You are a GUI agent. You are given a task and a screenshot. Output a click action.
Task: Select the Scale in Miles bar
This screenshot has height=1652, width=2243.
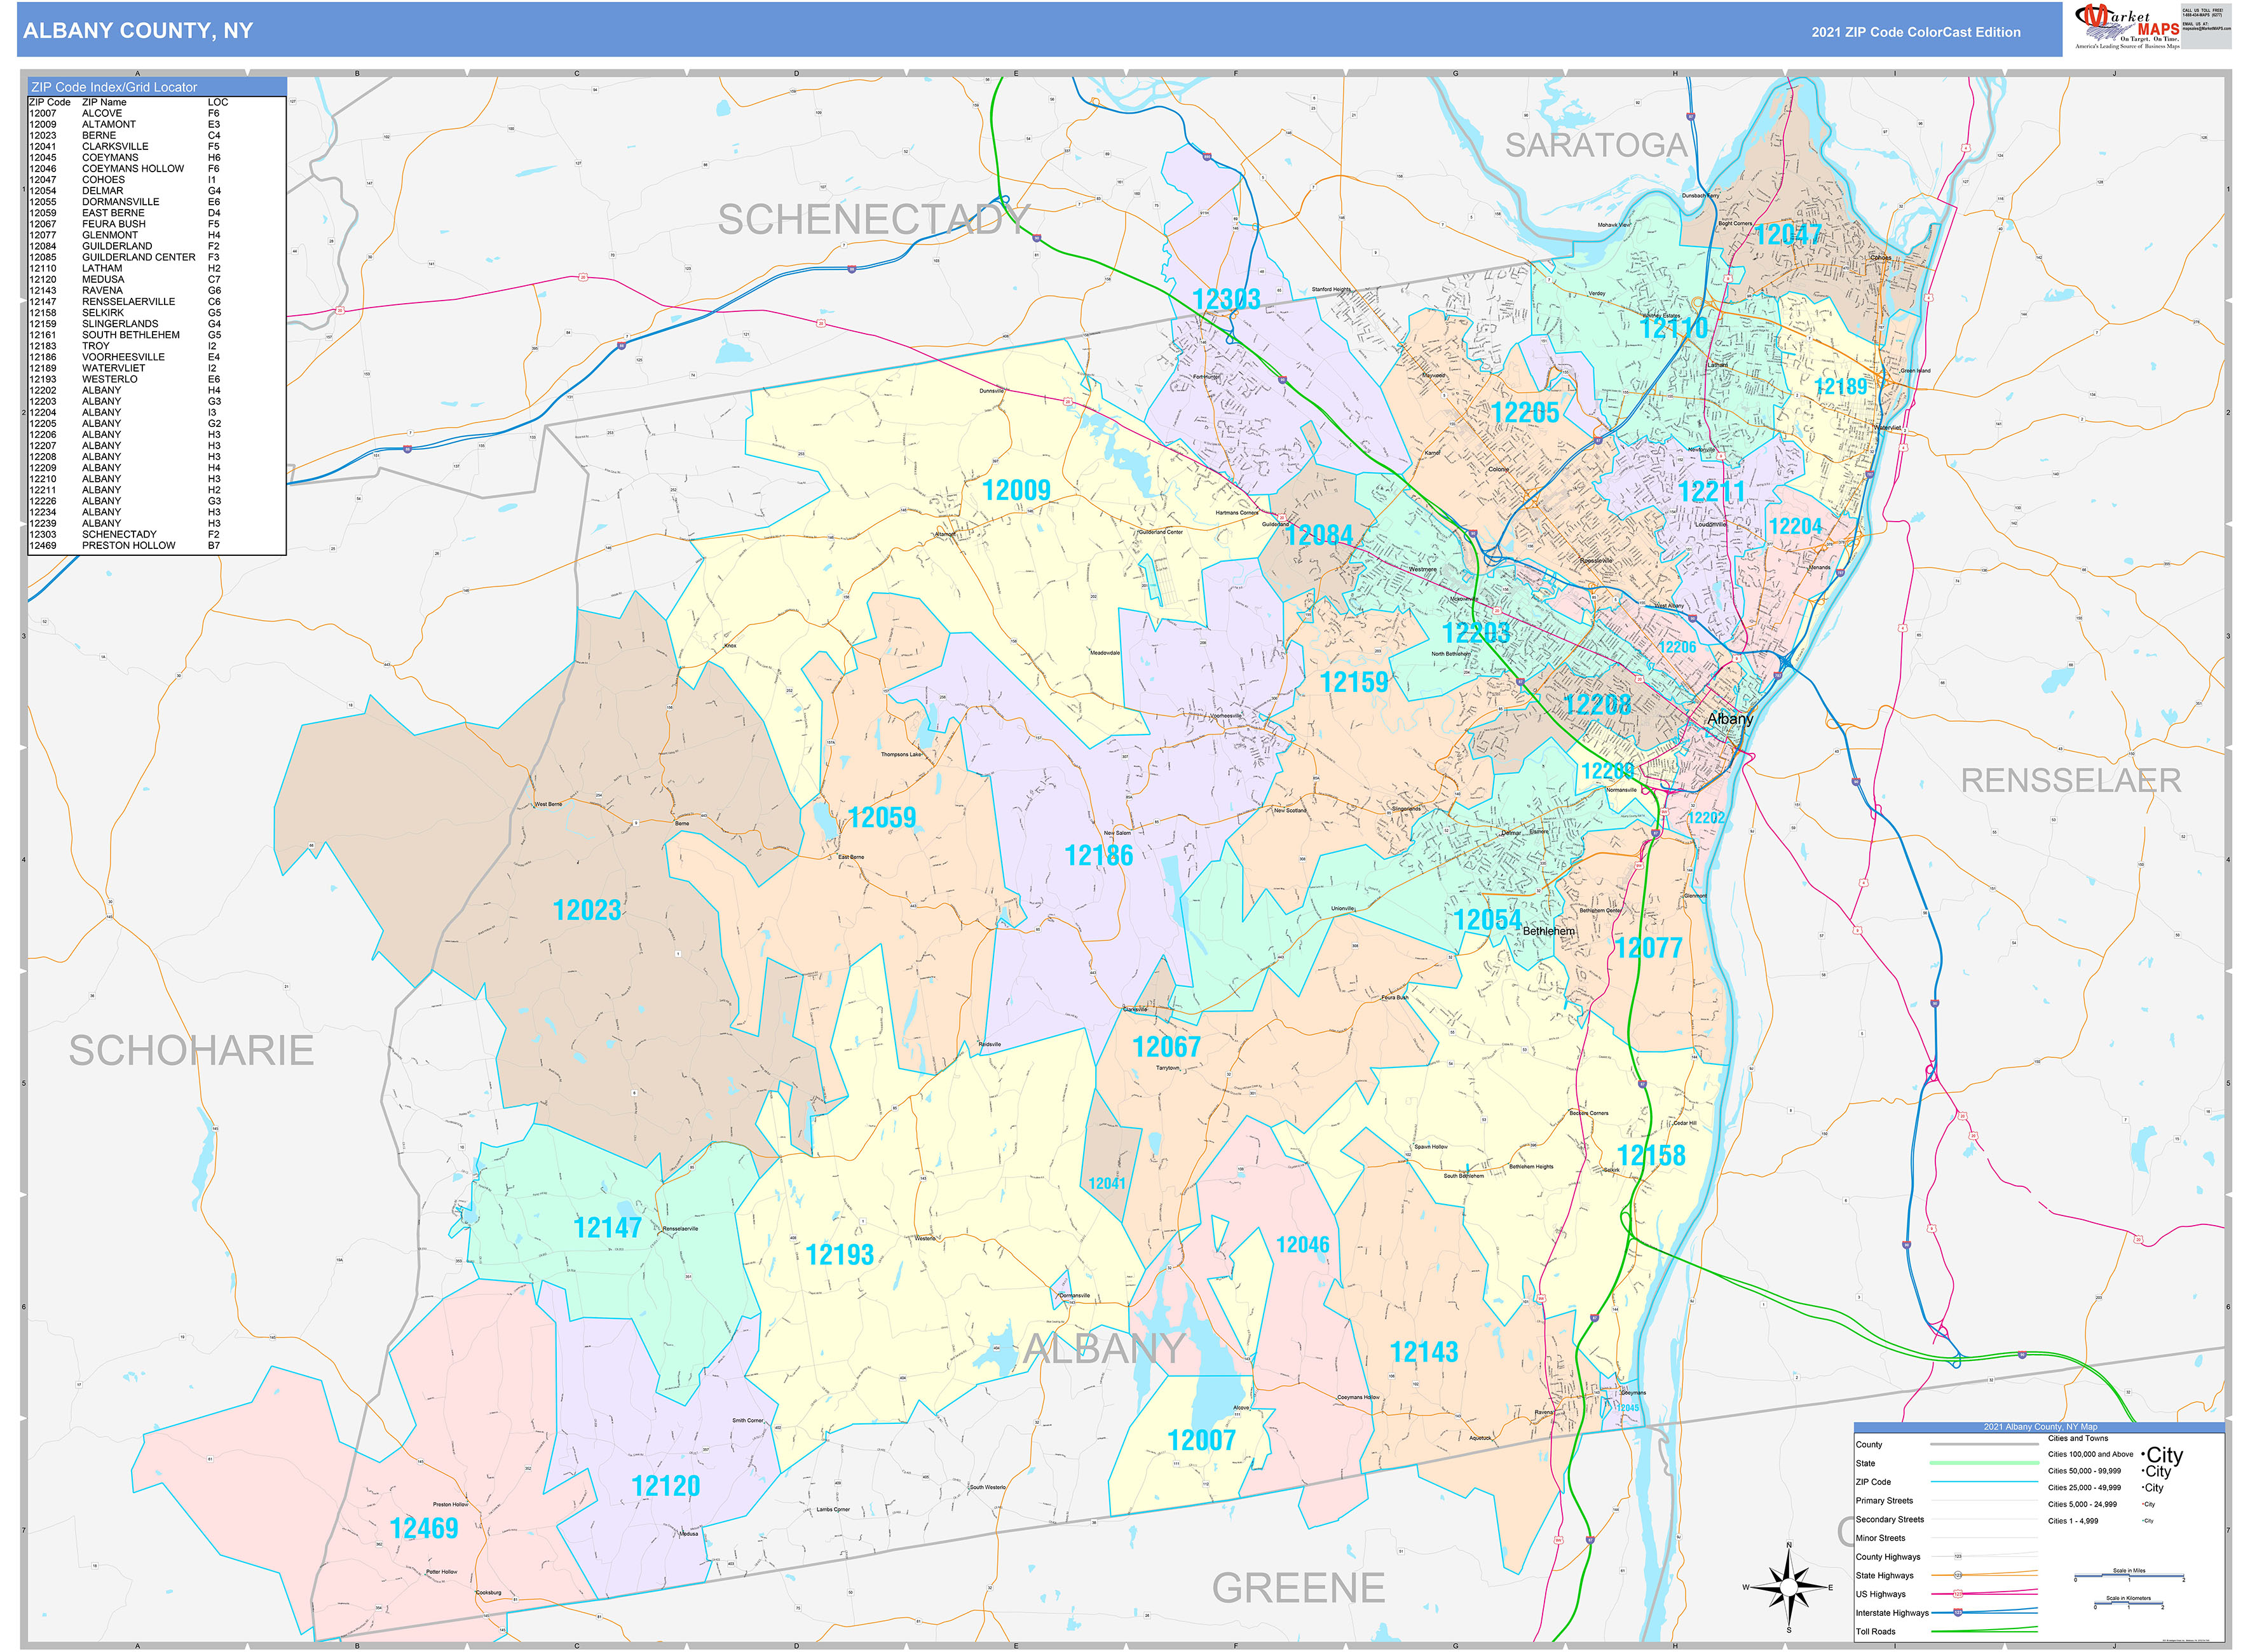(x=2129, y=1575)
